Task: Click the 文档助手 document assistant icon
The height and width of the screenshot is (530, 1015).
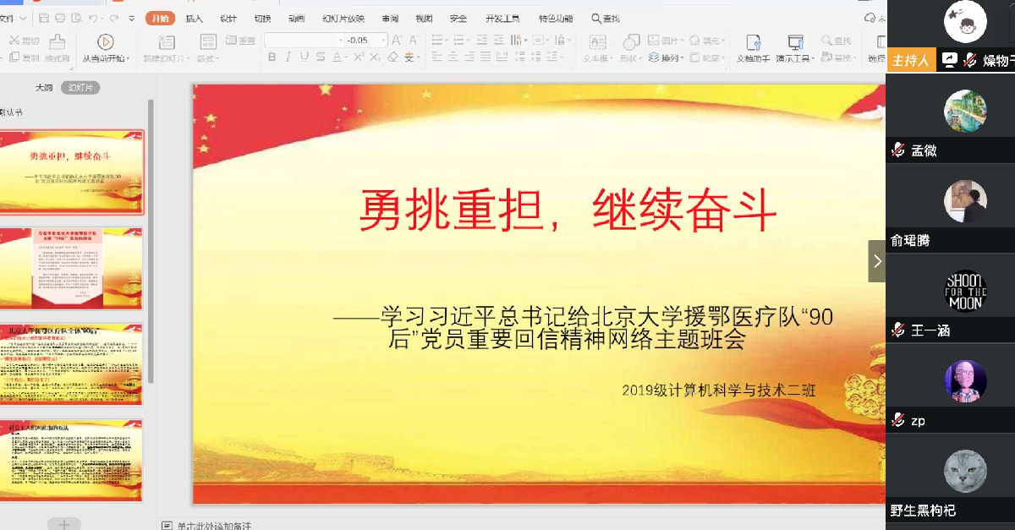Action: click(753, 42)
